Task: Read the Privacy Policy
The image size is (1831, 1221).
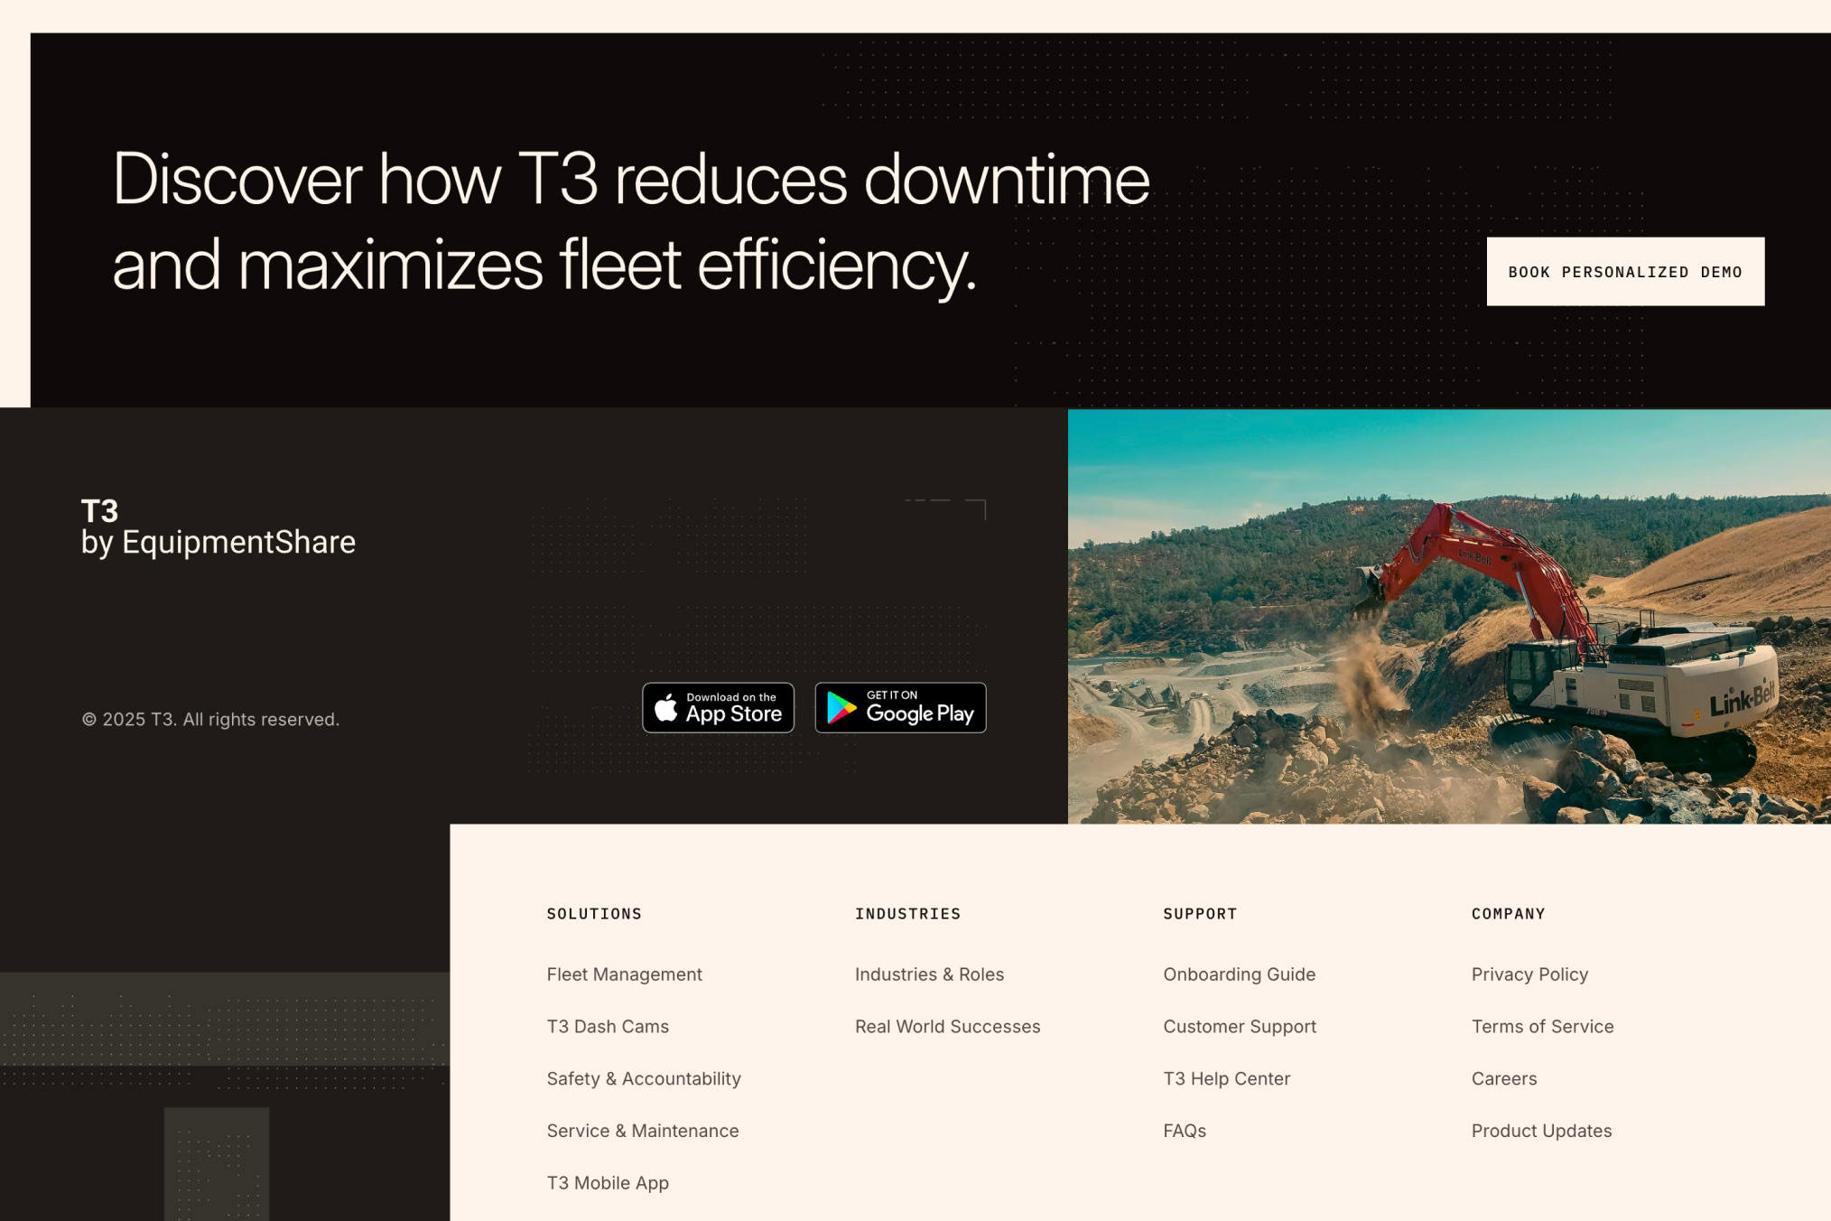Action: (x=1529, y=974)
